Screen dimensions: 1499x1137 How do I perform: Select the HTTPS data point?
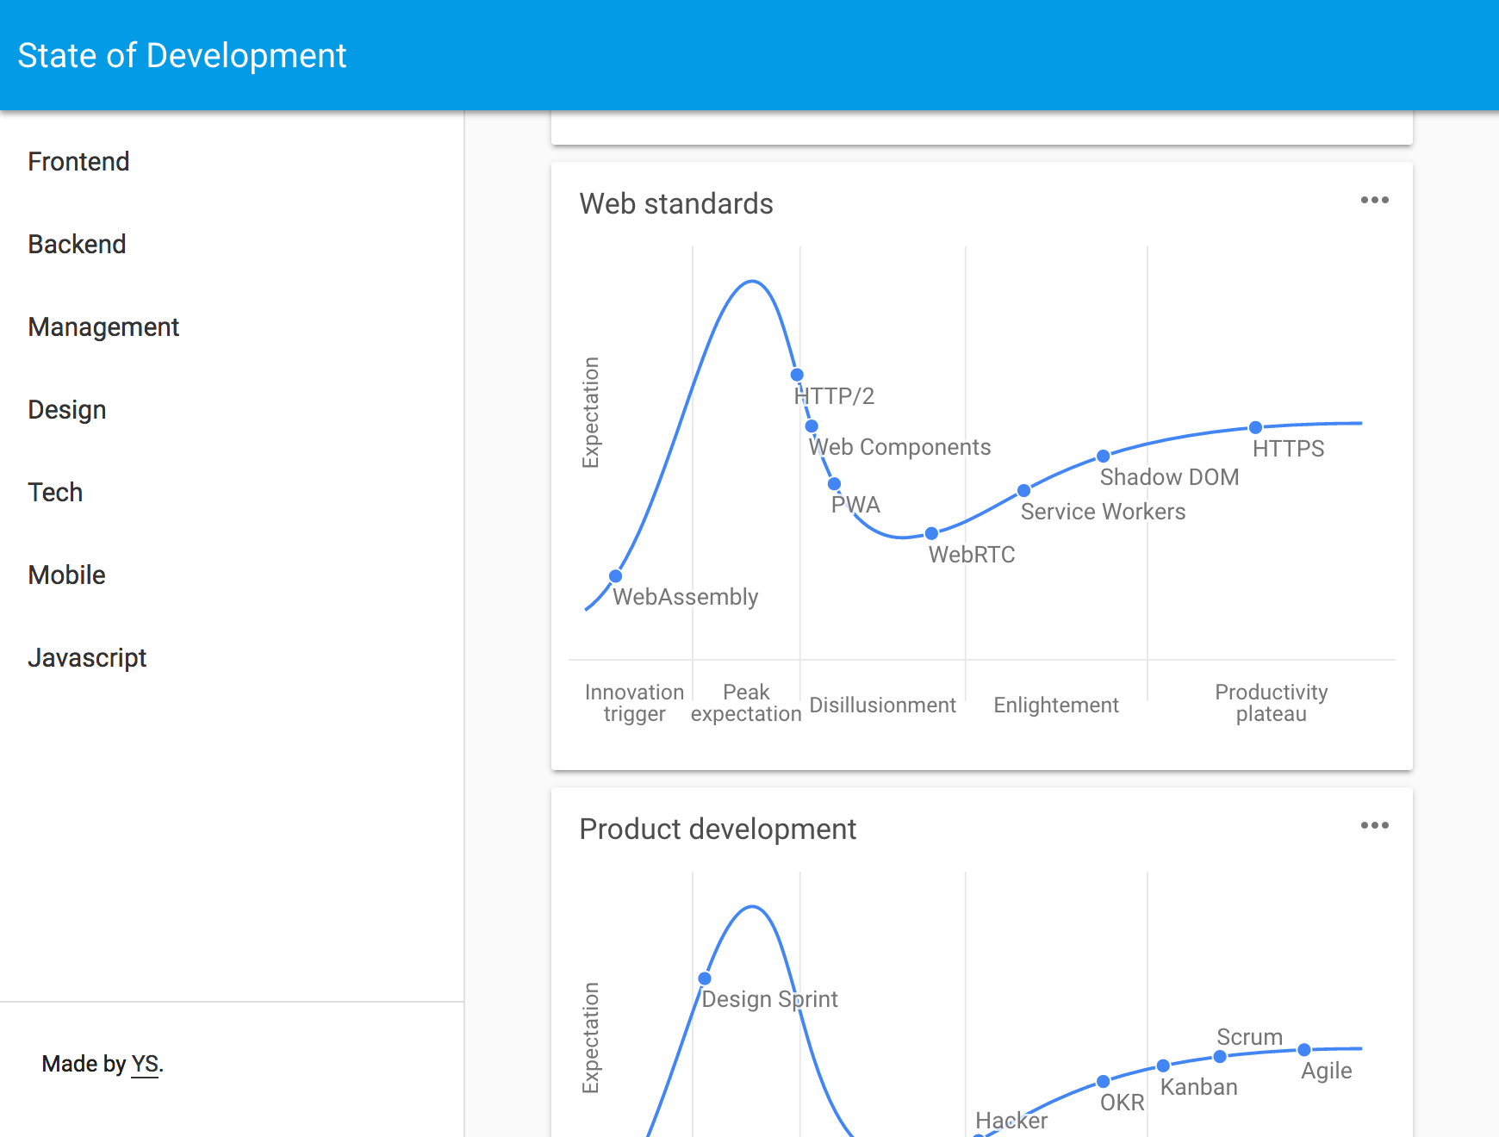tap(1256, 426)
